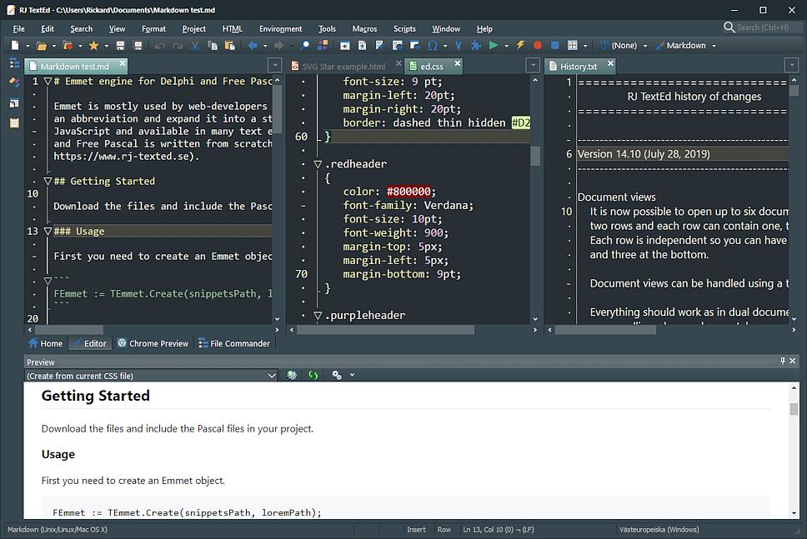This screenshot has width=807, height=539.
Task: Click the green play run icon
Action: [x=494, y=46]
